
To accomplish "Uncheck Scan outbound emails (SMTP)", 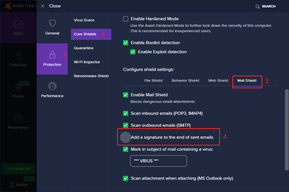I will [125, 125].
